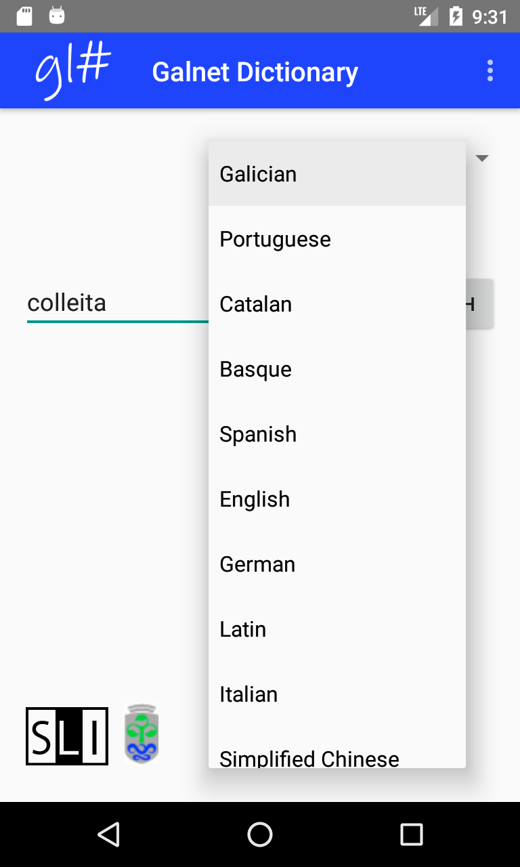Collapse the language spinner arrow
This screenshot has height=867, width=520.
tap(482, 158)
